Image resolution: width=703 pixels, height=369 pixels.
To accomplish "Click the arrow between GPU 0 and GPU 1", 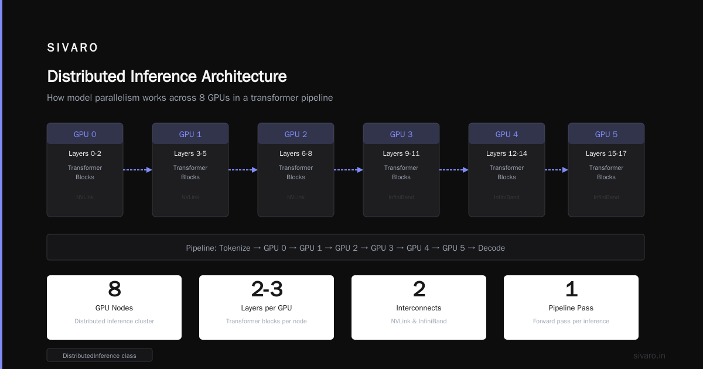I will coord(138,170).
